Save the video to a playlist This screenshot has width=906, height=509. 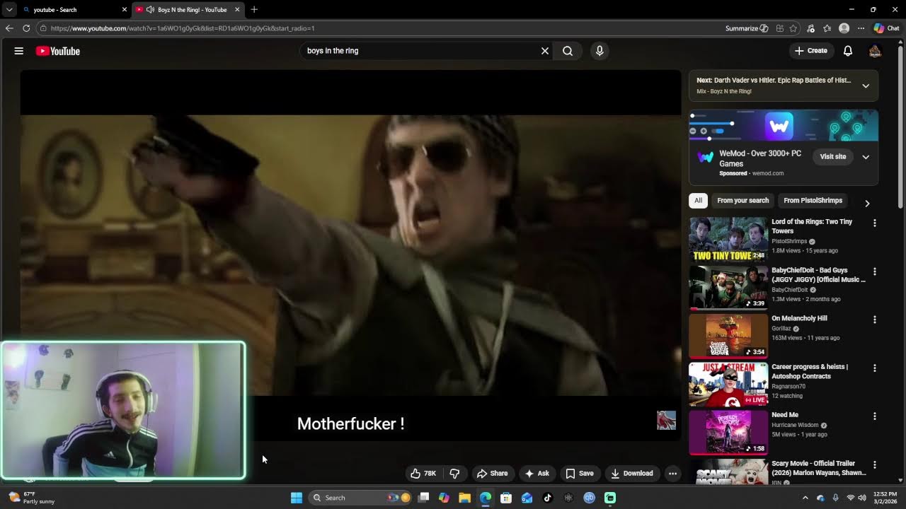coord(579,474)
